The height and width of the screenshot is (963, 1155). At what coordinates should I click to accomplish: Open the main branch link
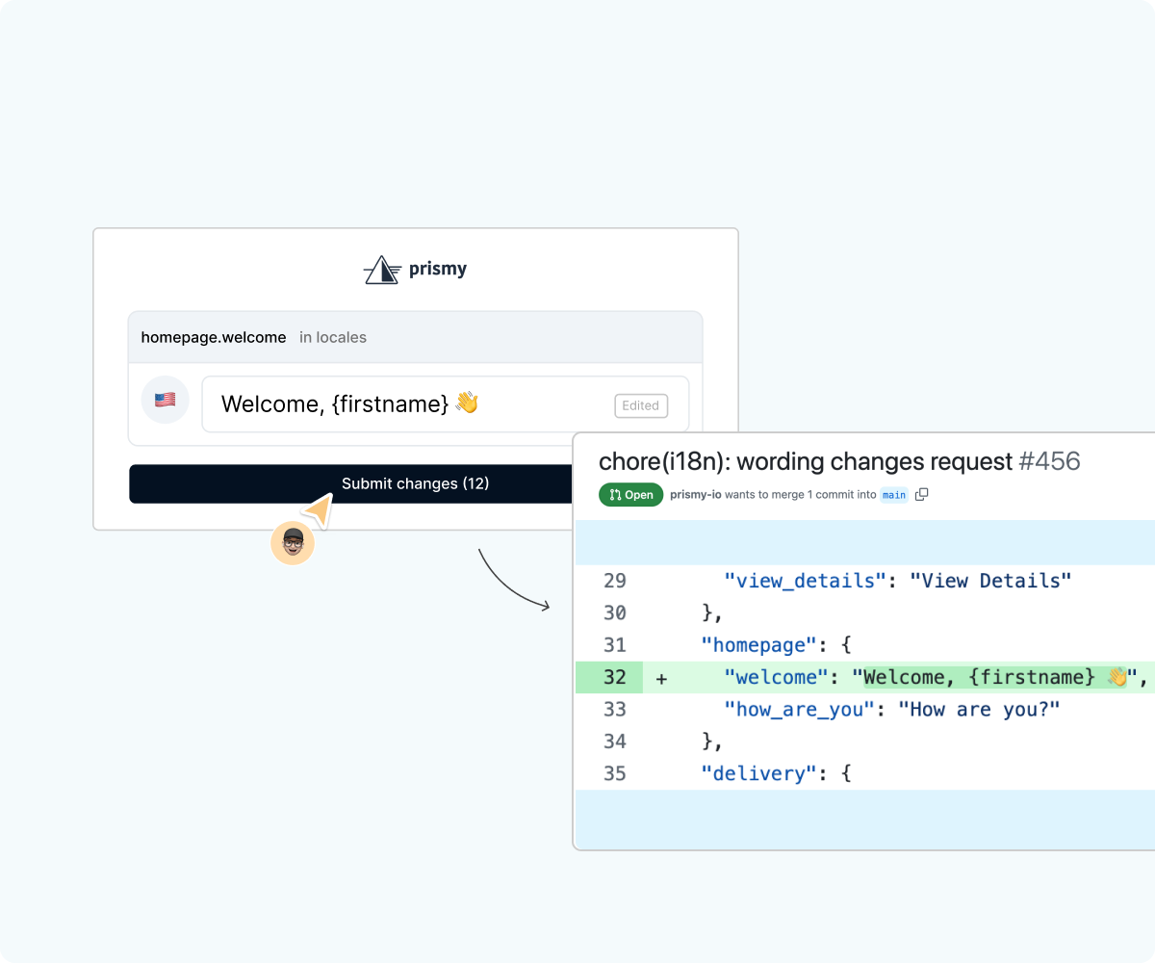coord(894,495)
